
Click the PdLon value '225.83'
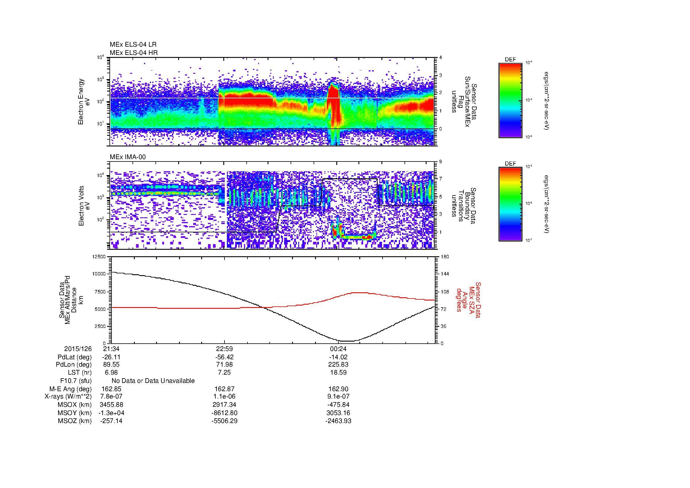[338, 365]
